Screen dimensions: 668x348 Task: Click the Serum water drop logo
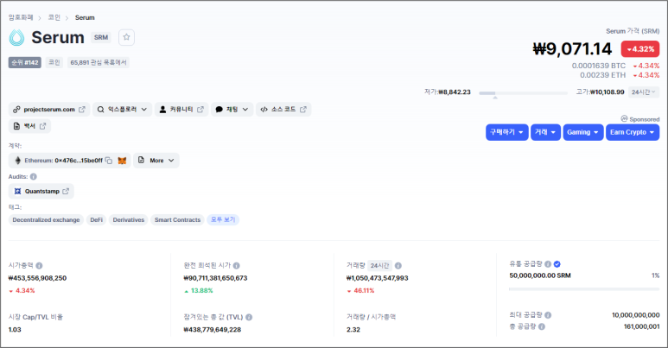(x=17, y=37)
